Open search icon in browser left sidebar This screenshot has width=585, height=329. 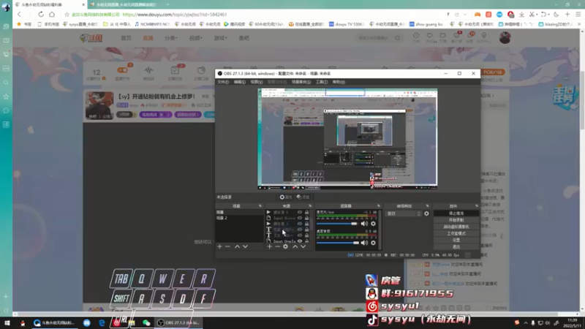pos(6,83)
